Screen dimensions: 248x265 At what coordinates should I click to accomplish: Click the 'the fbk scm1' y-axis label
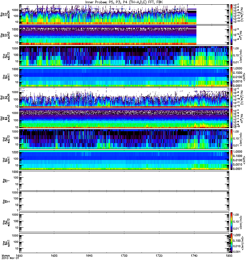click(6, 243)
